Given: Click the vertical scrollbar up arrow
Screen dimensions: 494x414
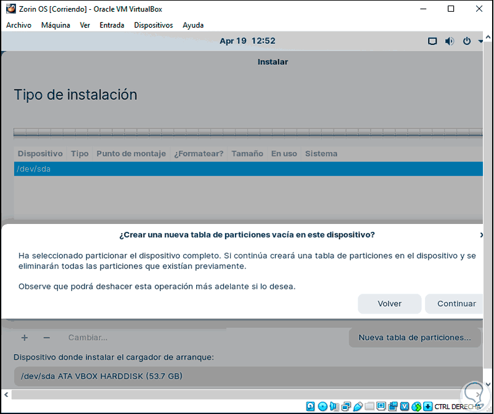Looking at the screenshot, I should [x=488, y=37].
